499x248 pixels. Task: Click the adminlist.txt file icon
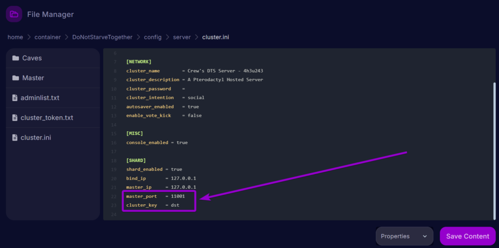(15, 98)
